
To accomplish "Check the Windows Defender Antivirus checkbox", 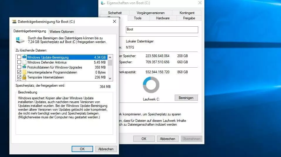I will (x=19, y=62).
